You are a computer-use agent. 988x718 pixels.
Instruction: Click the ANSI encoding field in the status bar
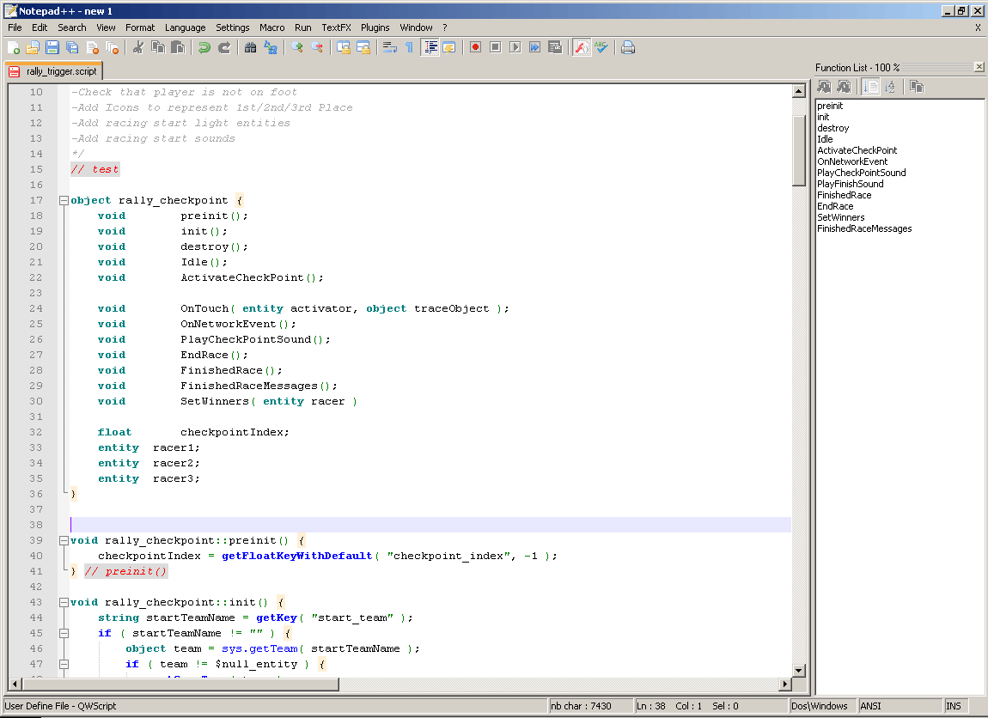pyautogui.click(x=900, y=706)
